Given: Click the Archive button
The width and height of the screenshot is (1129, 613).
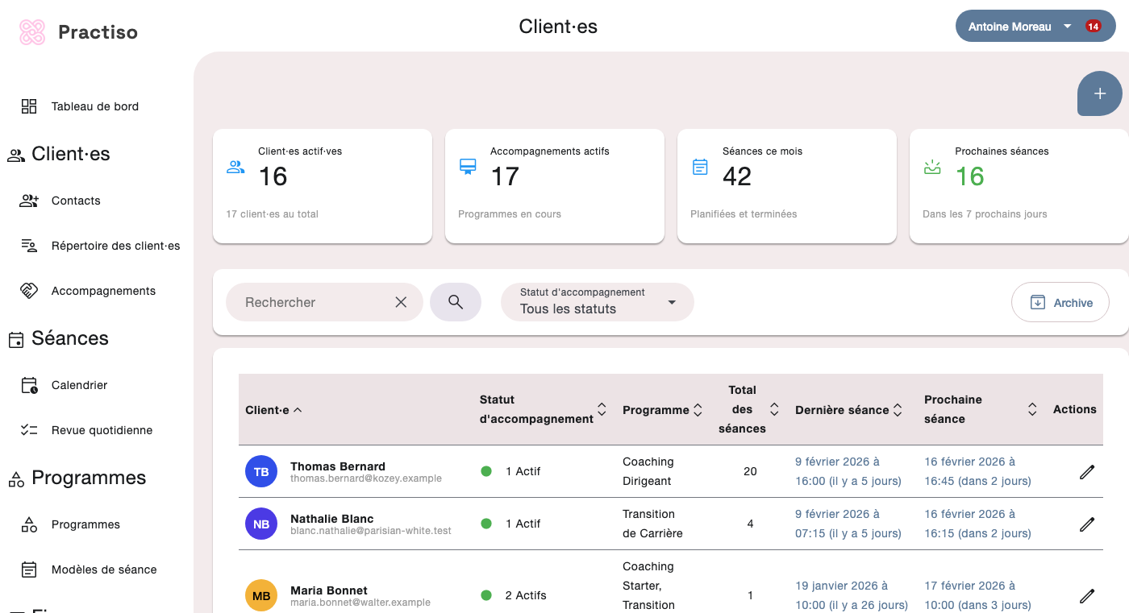Looking at the screenshot, I should 1060,302.
